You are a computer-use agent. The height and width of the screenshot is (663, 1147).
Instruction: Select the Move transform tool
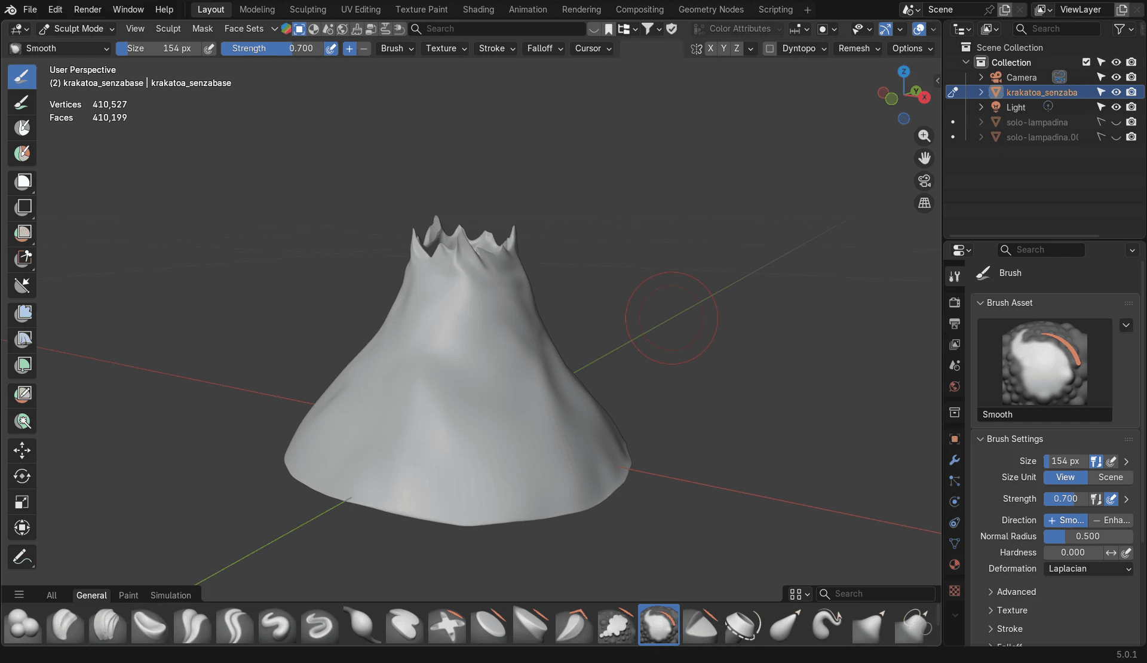(x=22, y=450)
